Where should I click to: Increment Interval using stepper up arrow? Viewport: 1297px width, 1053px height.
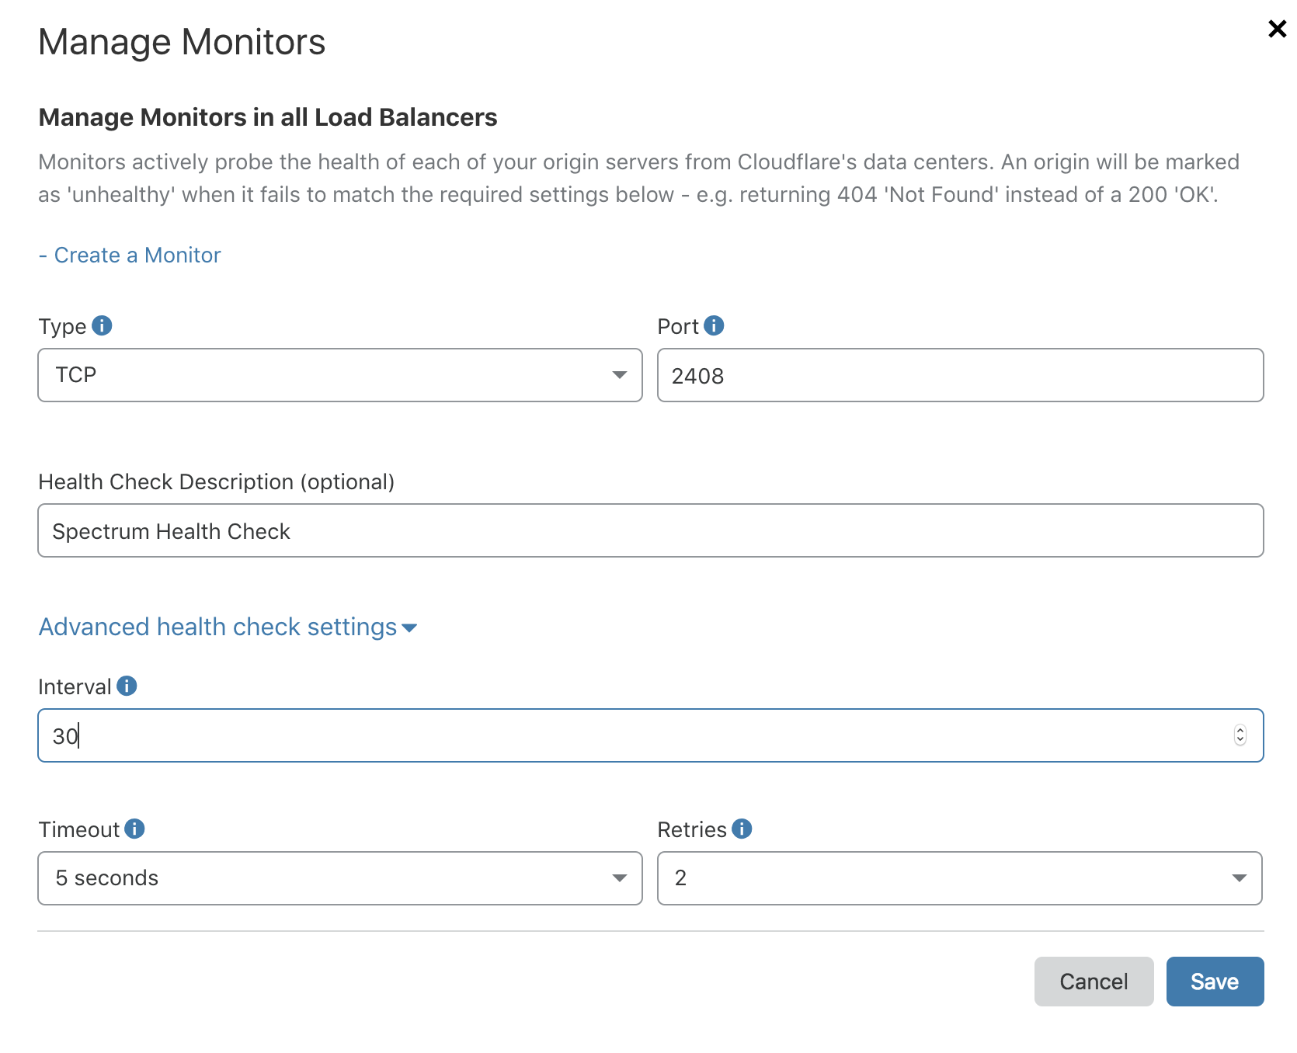point(1240,729)
